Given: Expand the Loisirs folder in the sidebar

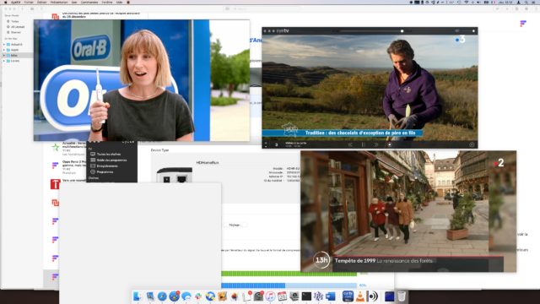Looking at the screenshot, I should [4, 61].
